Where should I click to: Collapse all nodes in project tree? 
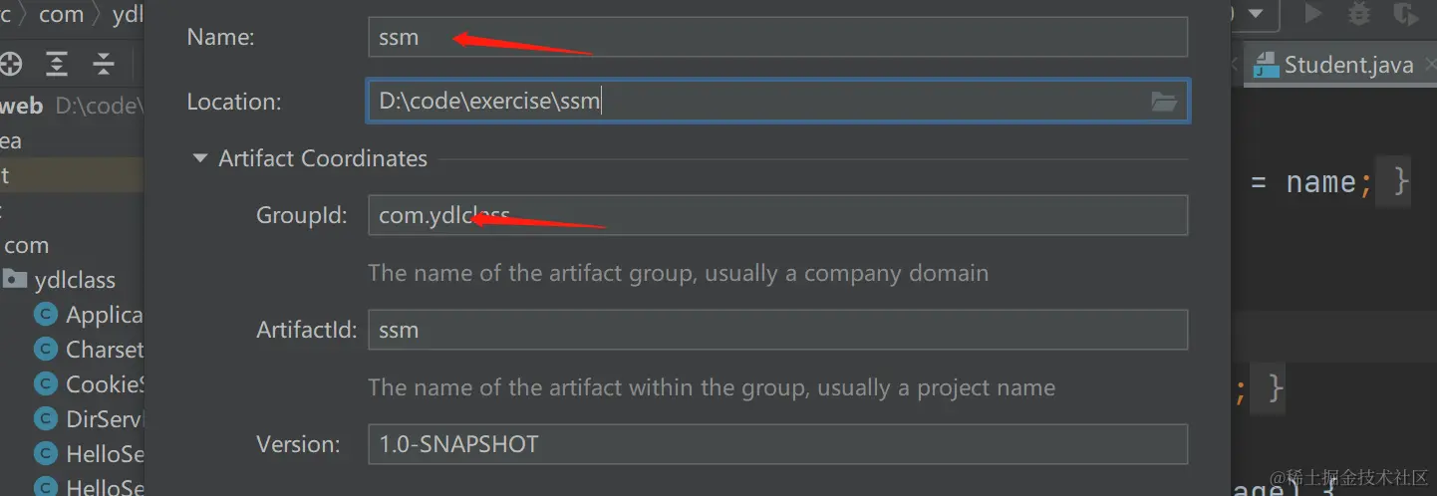pyautogui.click(x=104, y=65)
